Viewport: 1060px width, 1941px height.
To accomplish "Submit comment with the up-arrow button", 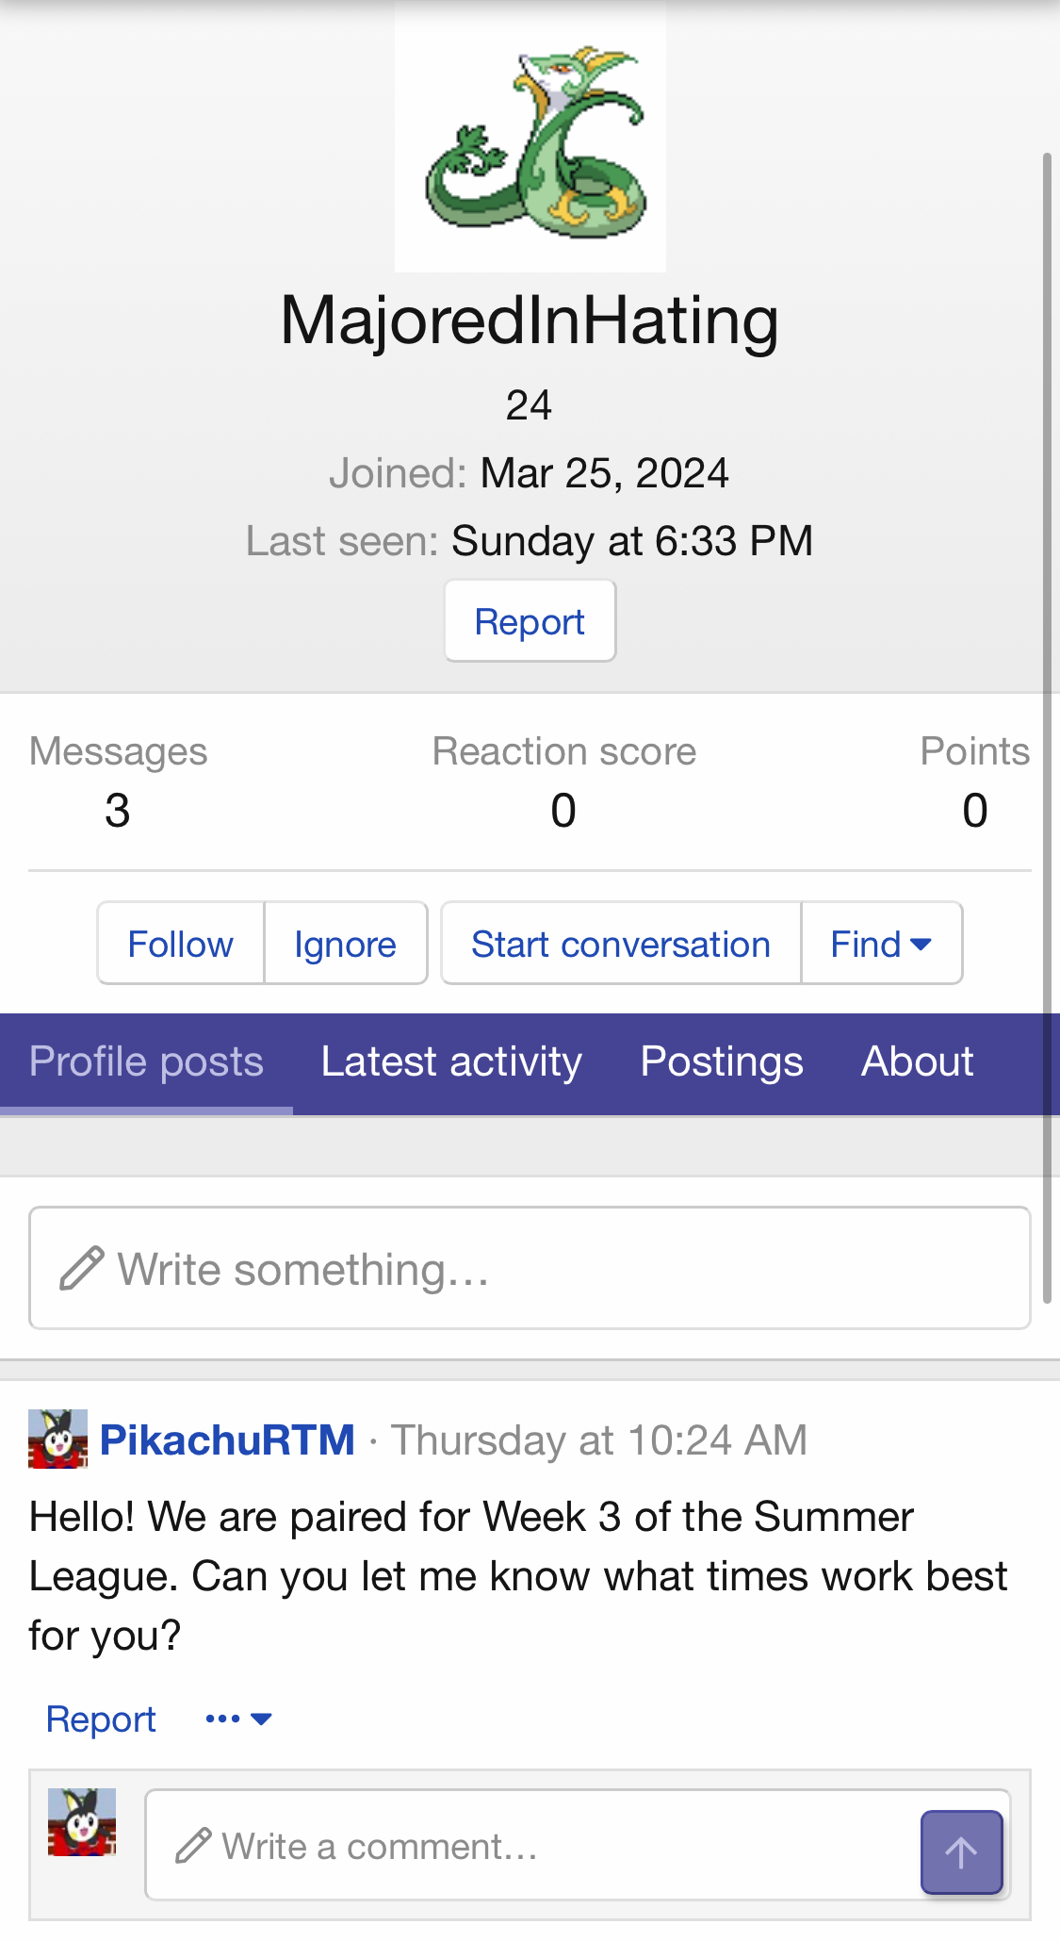I will pyautogui.click(x=960, y=1851).
